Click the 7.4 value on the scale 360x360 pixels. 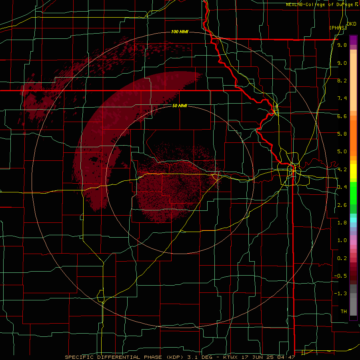click(342, 98)
